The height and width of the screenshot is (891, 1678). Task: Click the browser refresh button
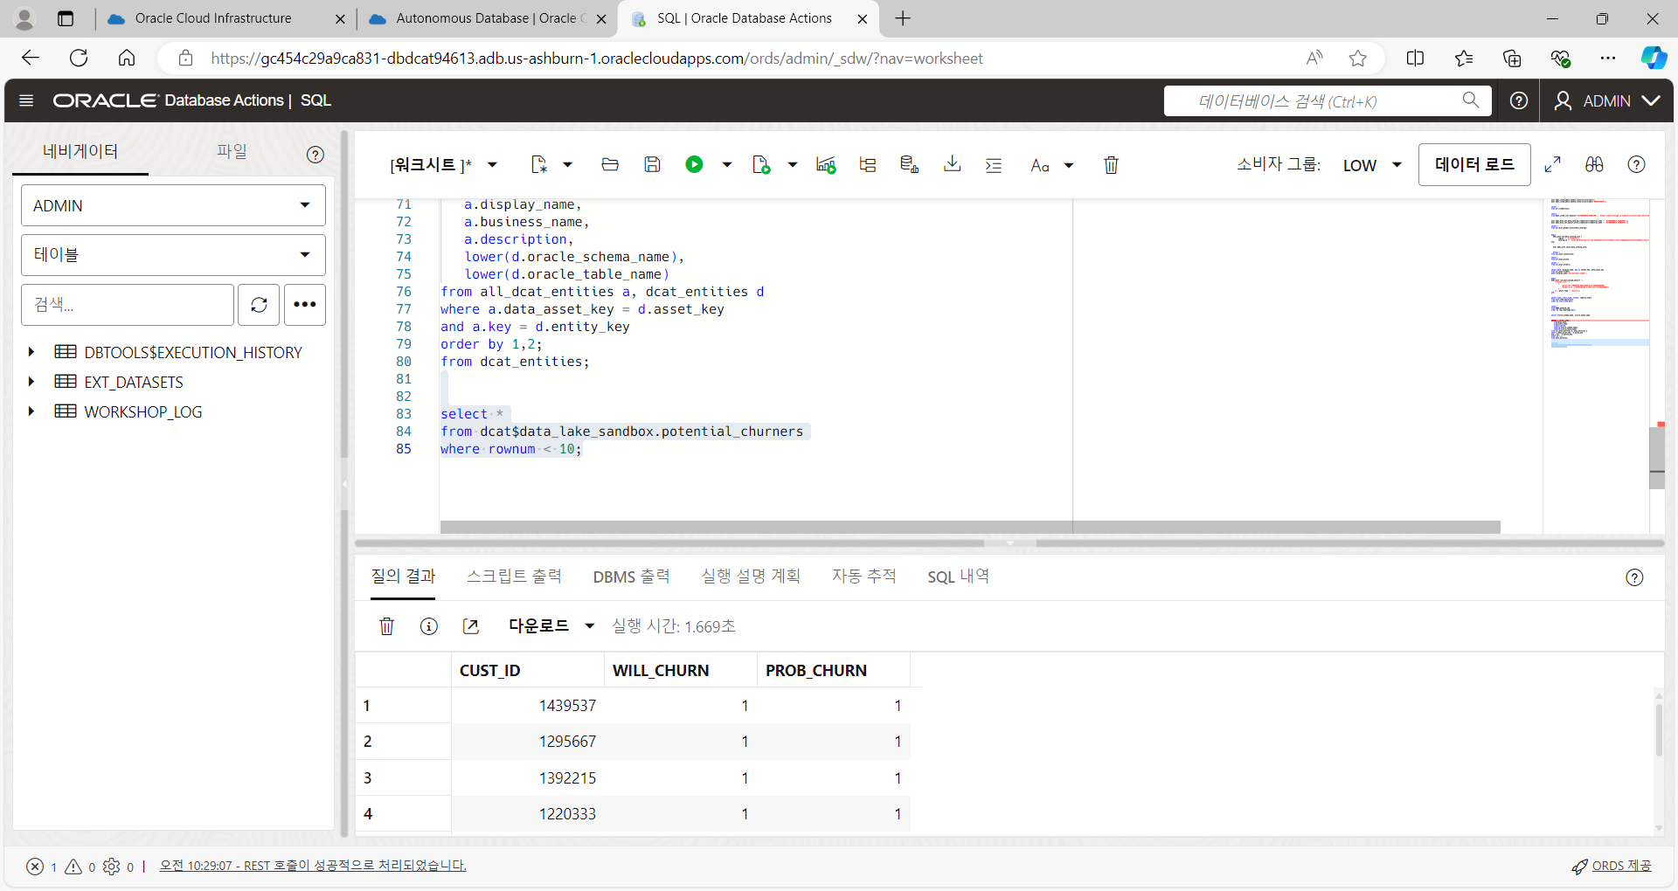pos(79,59)
